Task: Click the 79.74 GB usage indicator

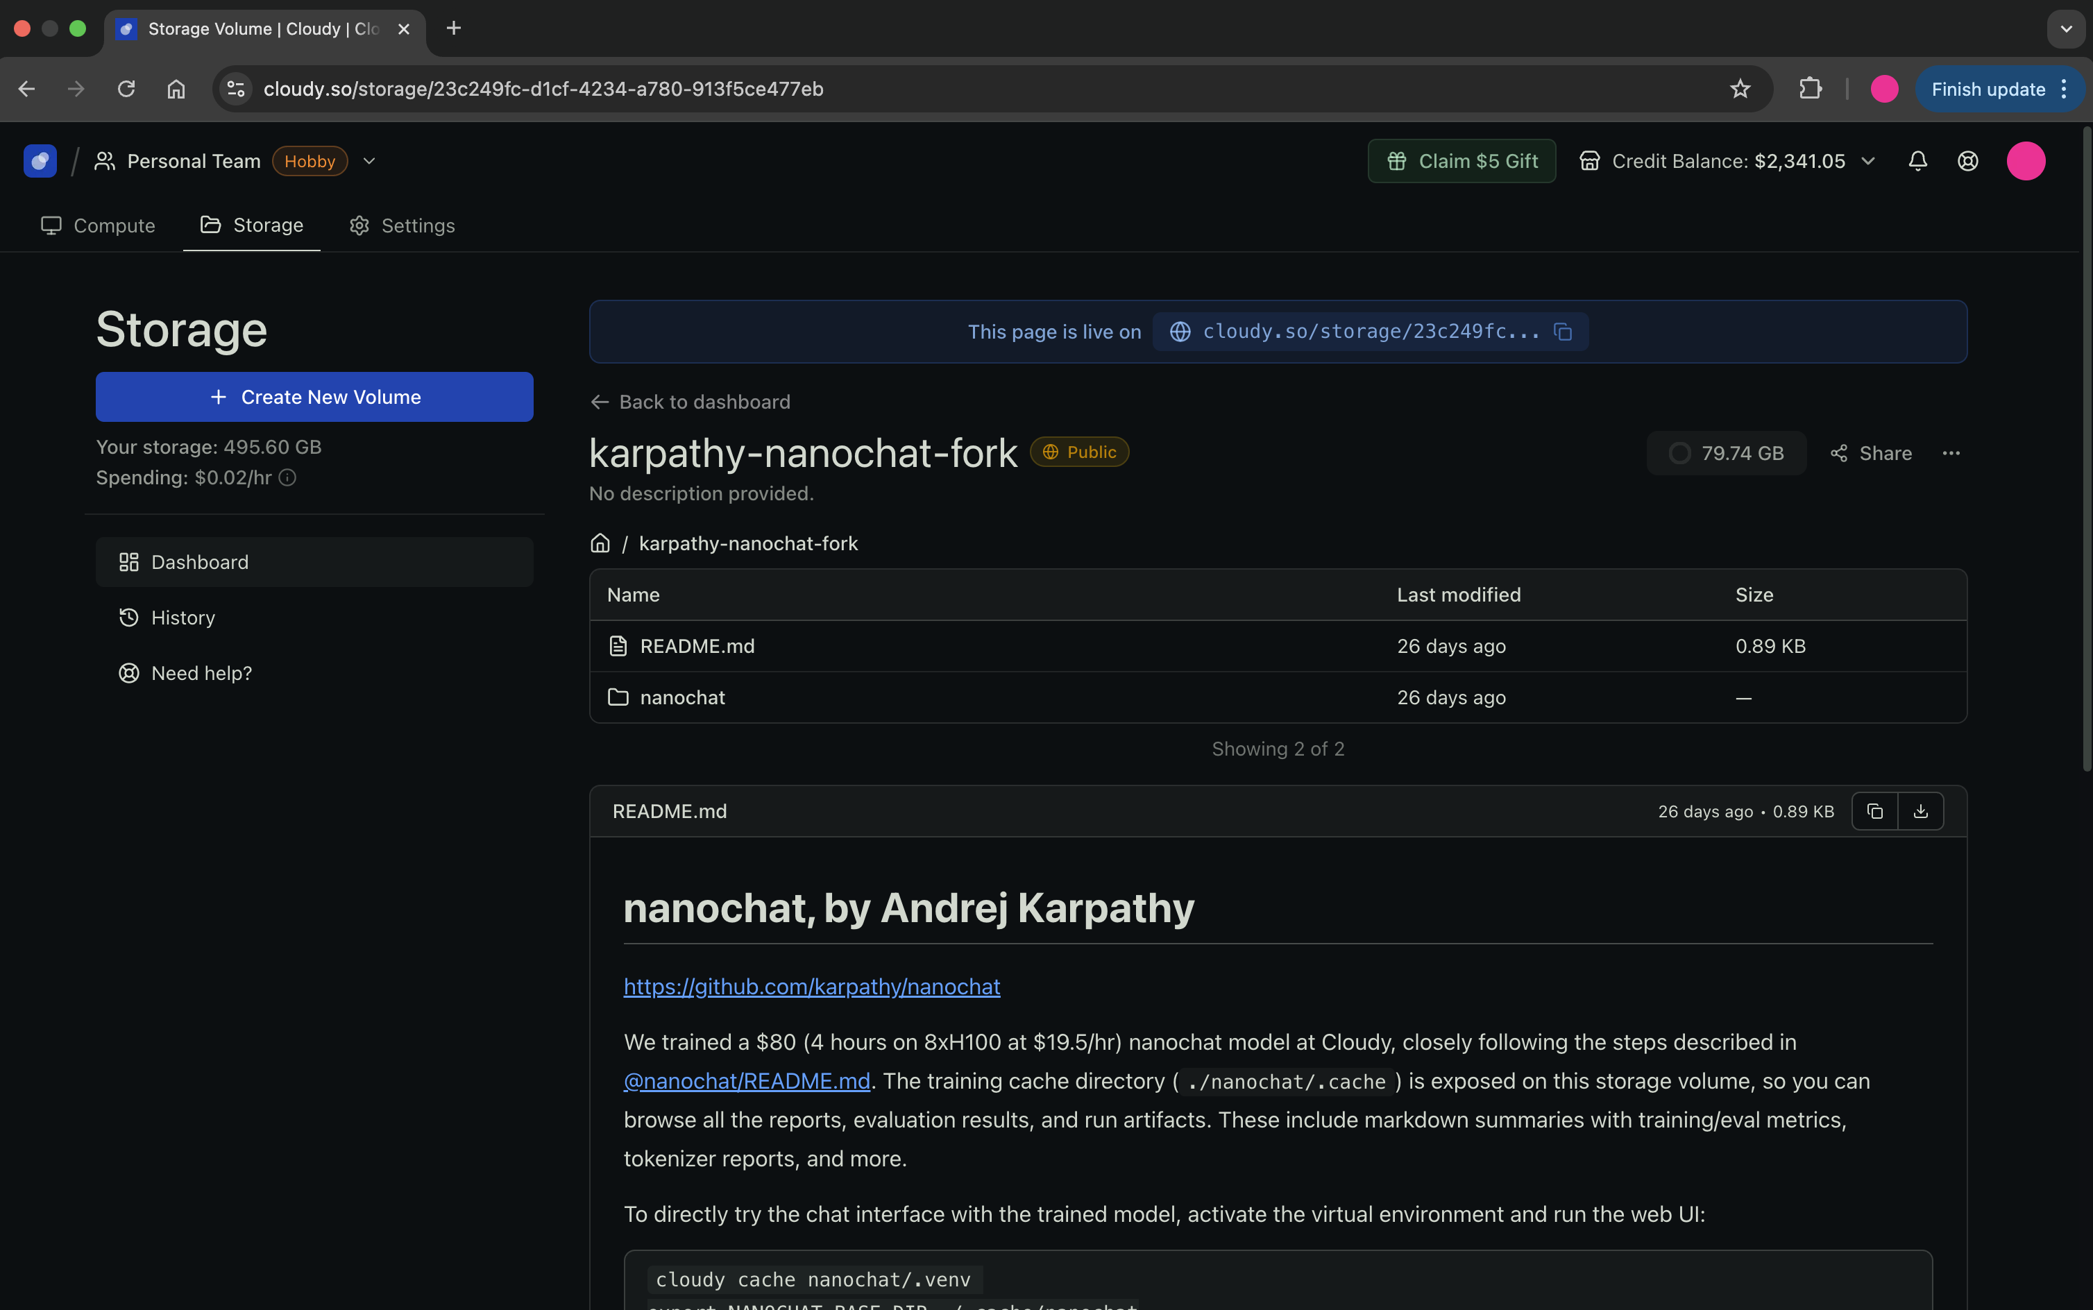Action: click(x=1727, y=453)
